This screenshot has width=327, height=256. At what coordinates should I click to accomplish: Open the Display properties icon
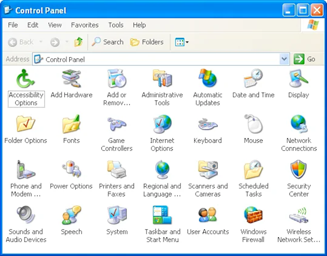(299, 79)
